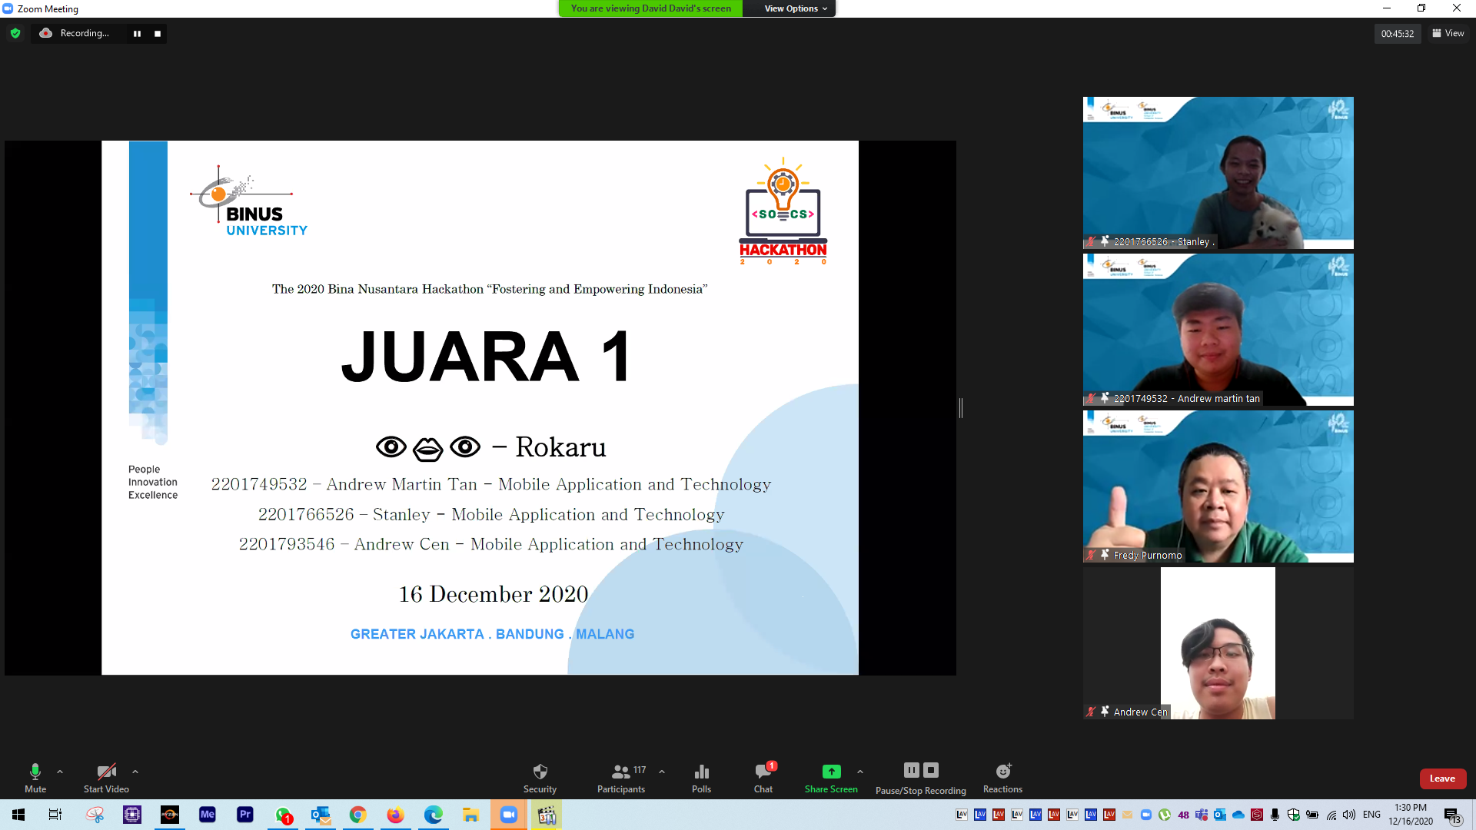Switch layout with the View button
Viewport: 1476px width, 830px height.
1448,33
